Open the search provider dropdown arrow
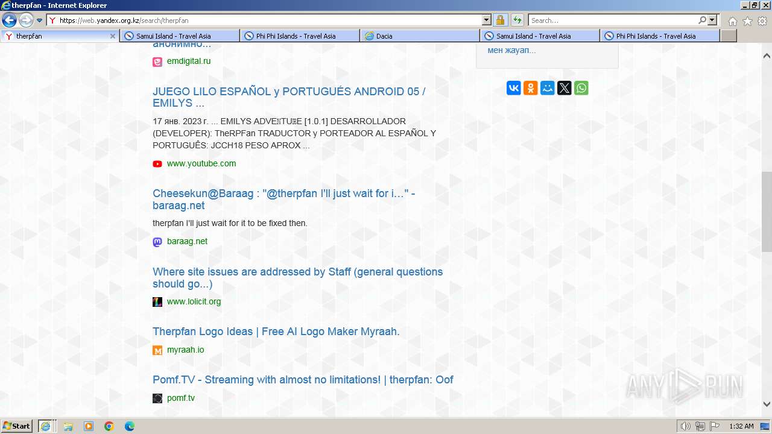 tap(713, 20)
